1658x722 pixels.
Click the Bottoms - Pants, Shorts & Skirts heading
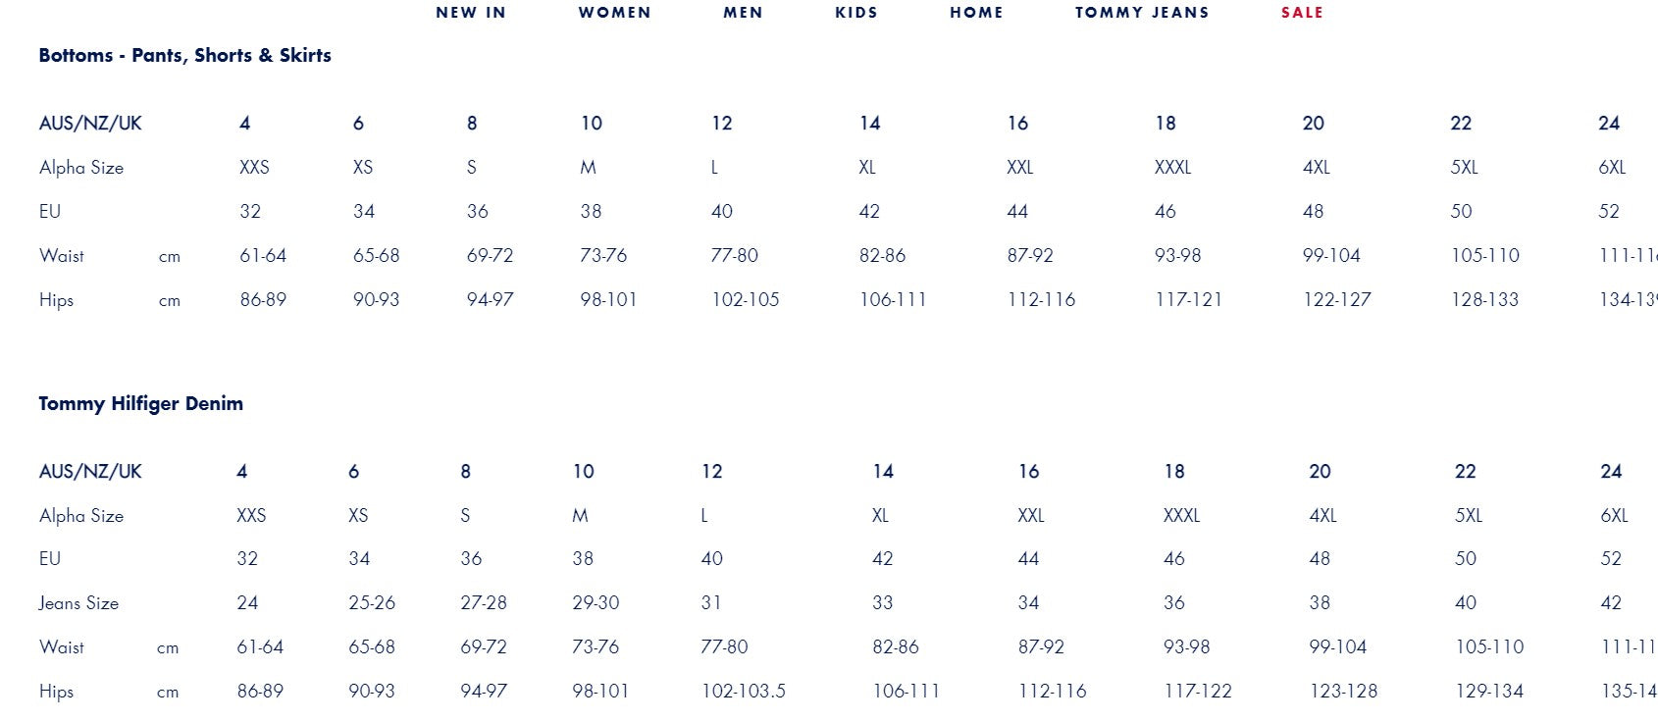pos(184,55)
